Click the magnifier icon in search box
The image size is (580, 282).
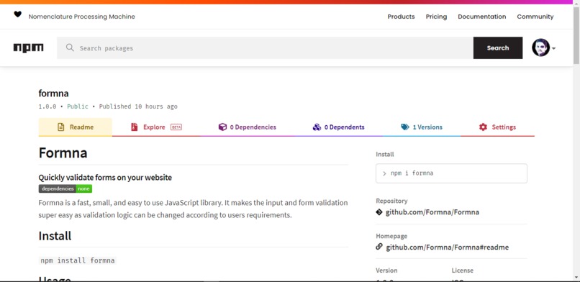70,47
